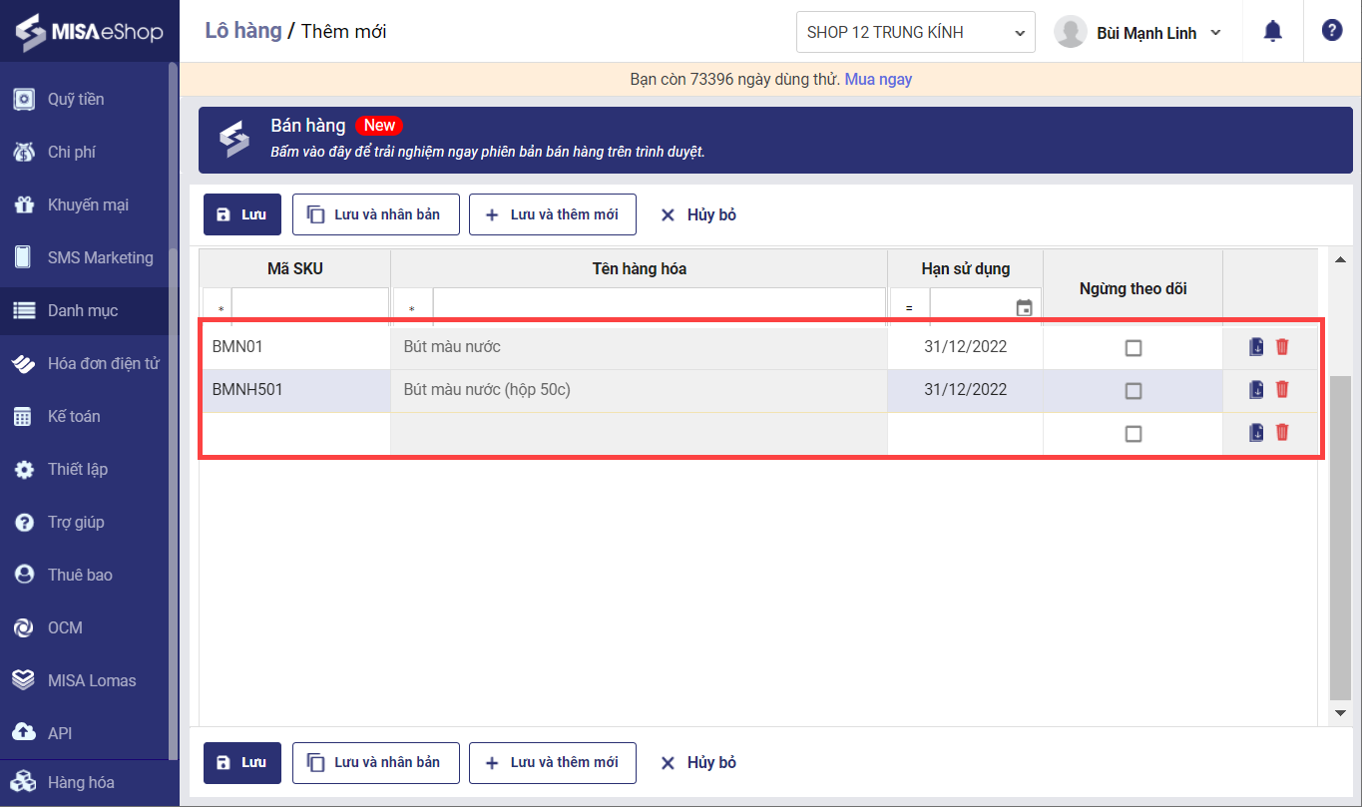Viewport: 1362px width, 807px height.
Task: Click the Bút màu nước name cell in the BMN01 row
Action: (x=639, y=347)
